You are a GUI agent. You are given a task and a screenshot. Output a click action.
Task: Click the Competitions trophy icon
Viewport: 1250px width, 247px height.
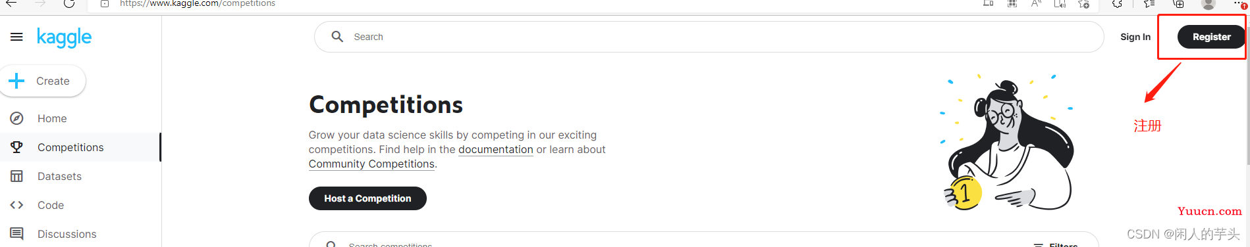(16, 147)
